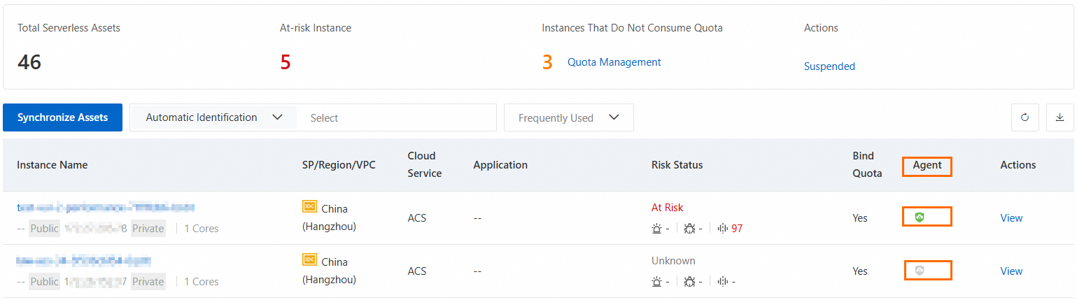
Task: Click alert siren icon in At Risk row
Action: coord(656,229)
